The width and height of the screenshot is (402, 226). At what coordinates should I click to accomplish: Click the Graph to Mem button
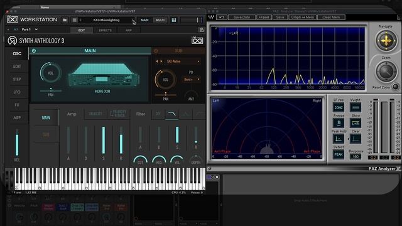[x=303, y=17]
